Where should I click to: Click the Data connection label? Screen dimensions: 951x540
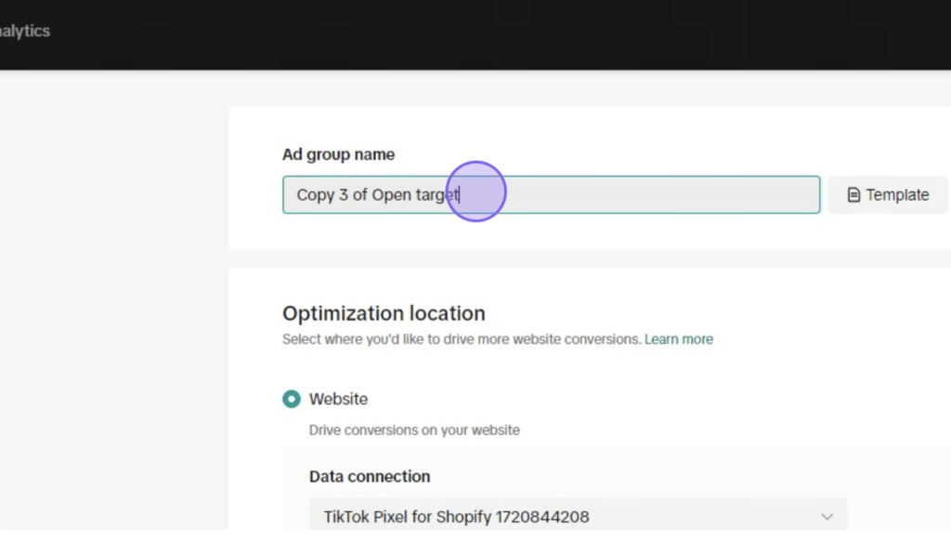pos(370,476)
